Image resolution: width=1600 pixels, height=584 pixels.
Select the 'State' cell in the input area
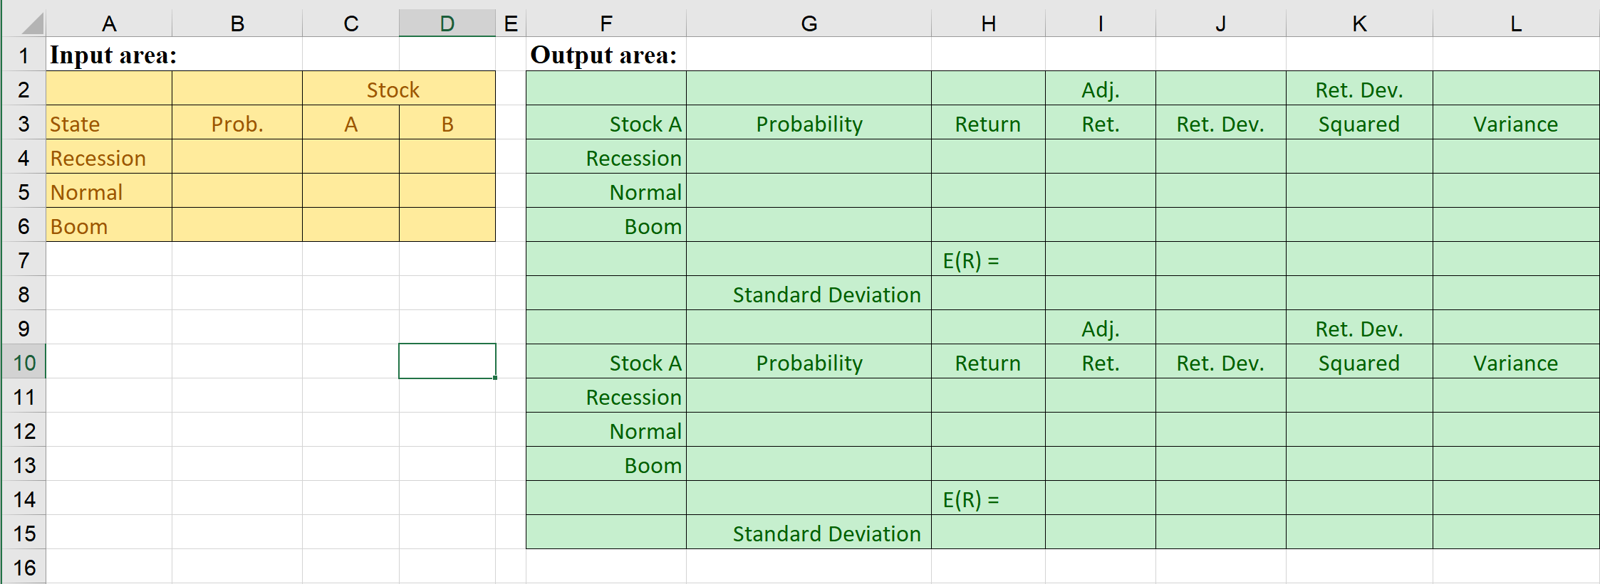tap(109, 123)
